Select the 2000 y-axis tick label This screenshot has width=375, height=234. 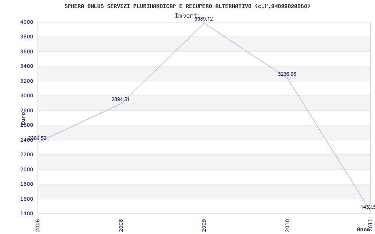click(x=27, y=169)
